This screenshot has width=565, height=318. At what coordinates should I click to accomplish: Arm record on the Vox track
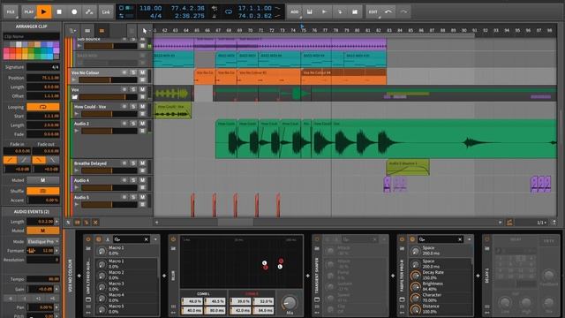124,89
